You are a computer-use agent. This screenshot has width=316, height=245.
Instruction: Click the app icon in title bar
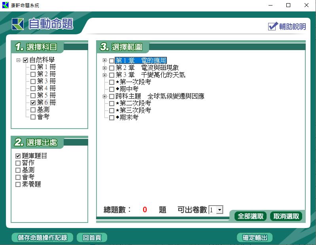[x=5, y=5]
